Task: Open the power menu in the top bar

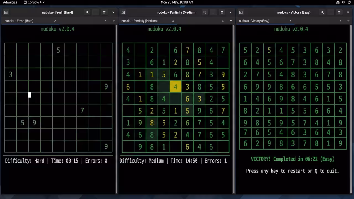Action: 349,2
